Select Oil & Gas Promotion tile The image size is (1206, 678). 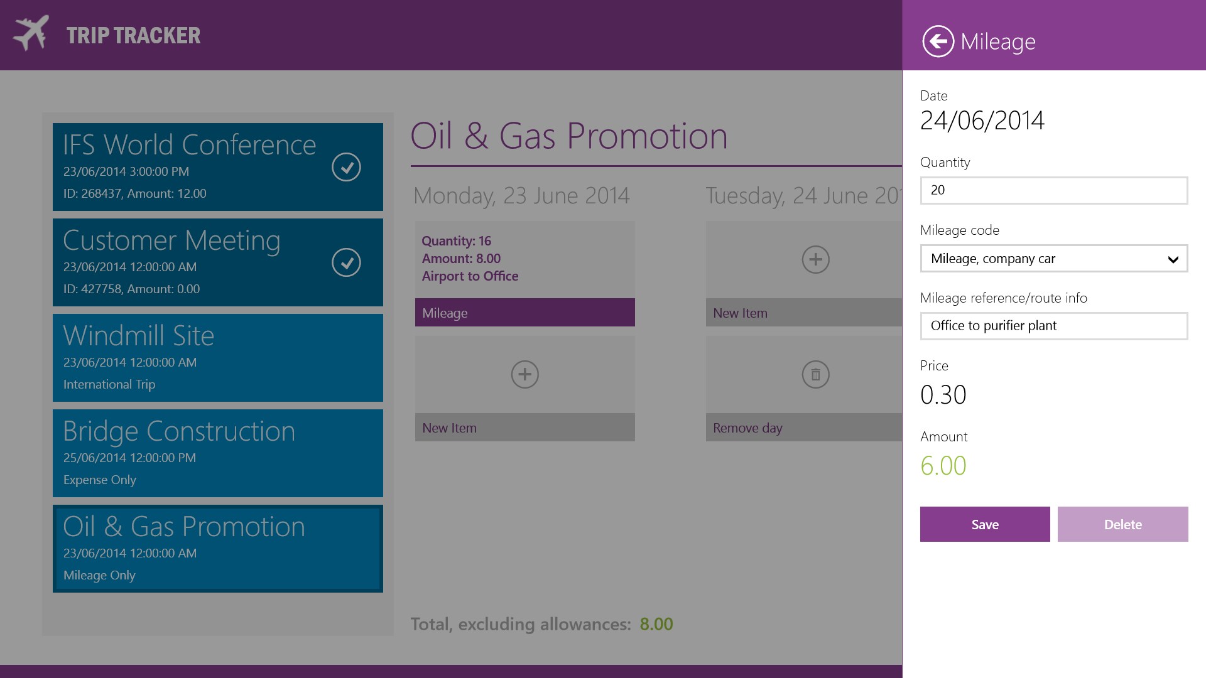(217, 549)
